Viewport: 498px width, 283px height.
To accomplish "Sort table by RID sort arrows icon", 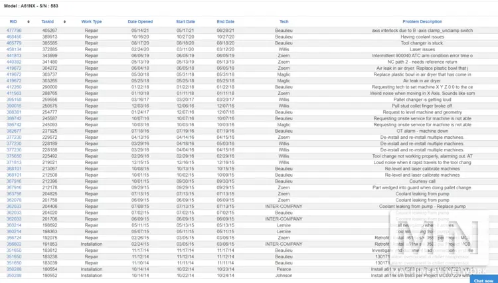I will click(x=29, y=22).
